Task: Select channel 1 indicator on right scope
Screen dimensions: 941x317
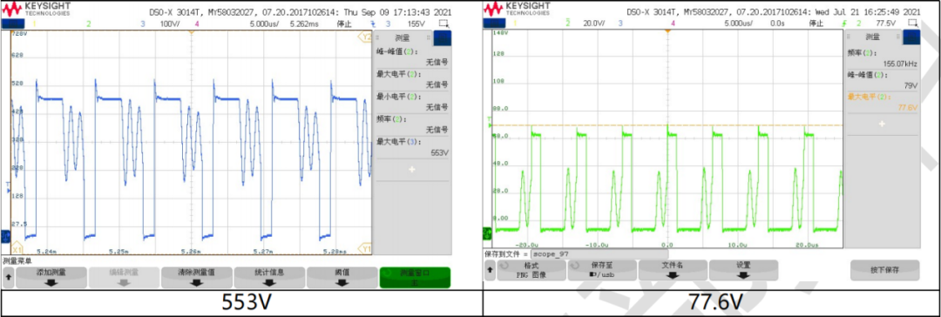Action: [514, 24]
